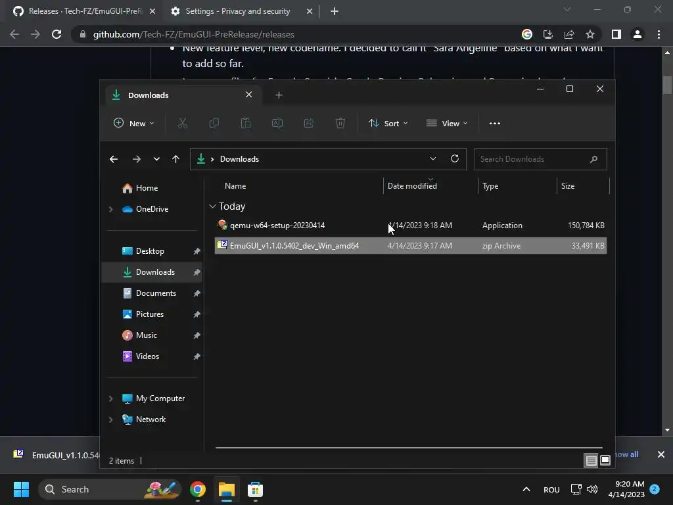
Task: Open Chrome's side panel icon
Action: [616, 34]
